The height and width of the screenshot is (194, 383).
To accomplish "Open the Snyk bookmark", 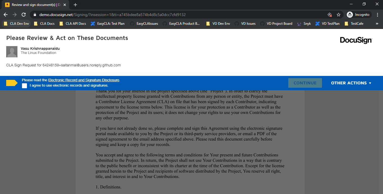I will (304, 24).
